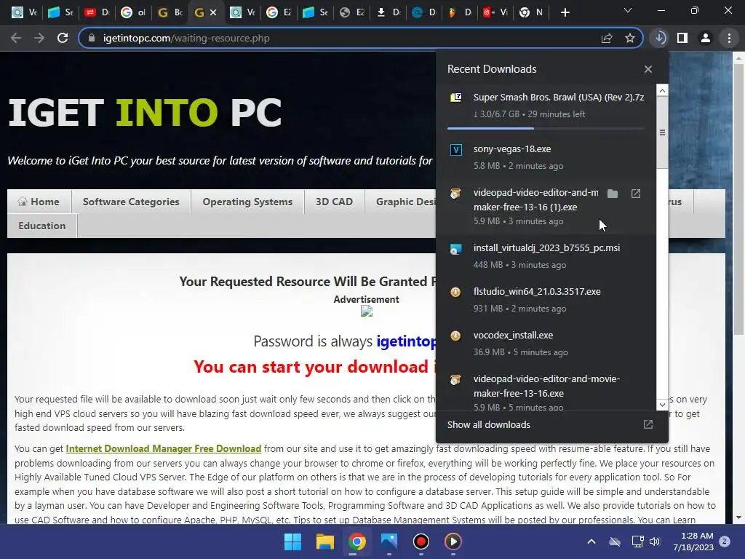
Task: Click the downloads list scrollbar thumb
Action: [662, 132]
